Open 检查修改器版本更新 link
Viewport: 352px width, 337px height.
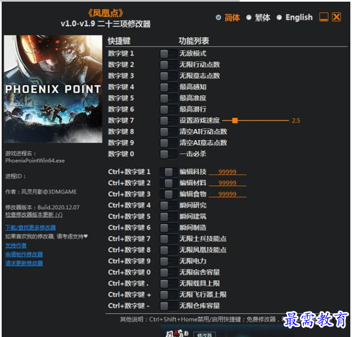tap(34, 215)
